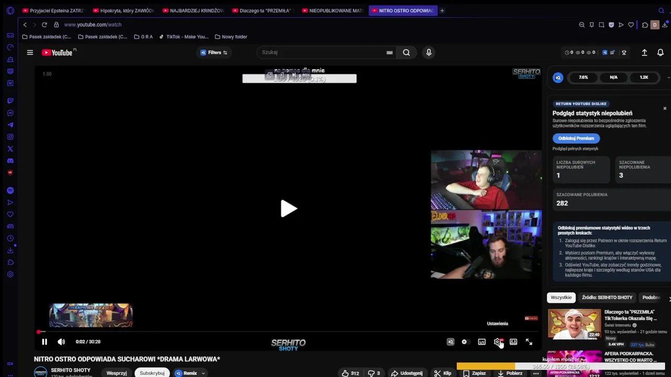Screen dimensions: 671x377
Task: Click the trophy icon in YouTube header
Action: [624, 52]
